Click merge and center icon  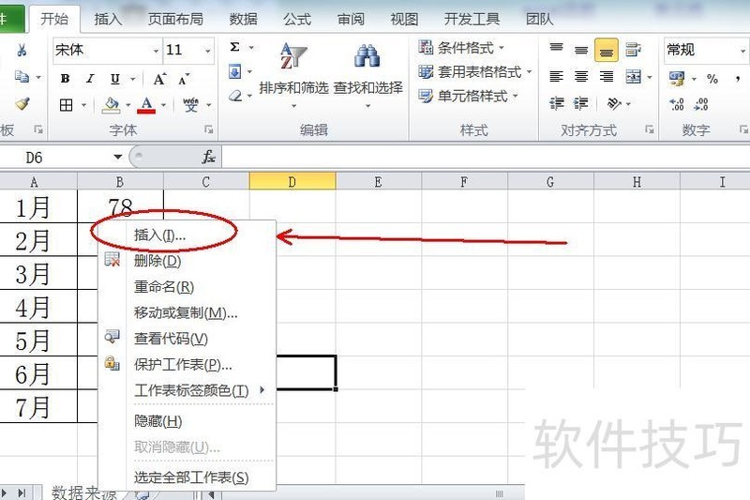coord(634,77)
